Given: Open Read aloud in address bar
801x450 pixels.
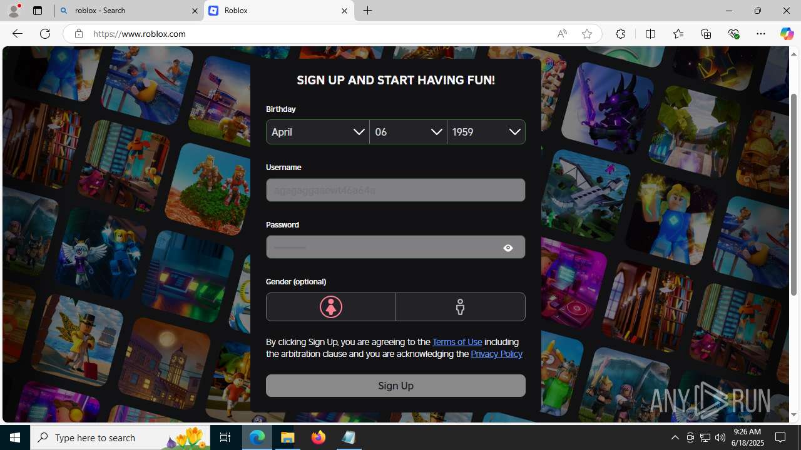Looking at the screenshot, I should (x=562, y=34).
